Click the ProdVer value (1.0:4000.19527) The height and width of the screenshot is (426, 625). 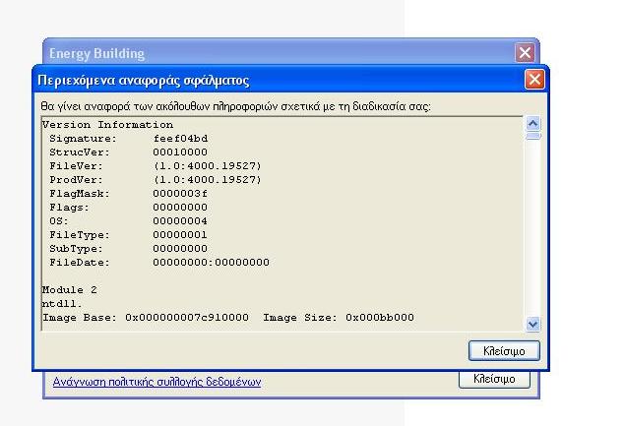click(x=208, y=180)
